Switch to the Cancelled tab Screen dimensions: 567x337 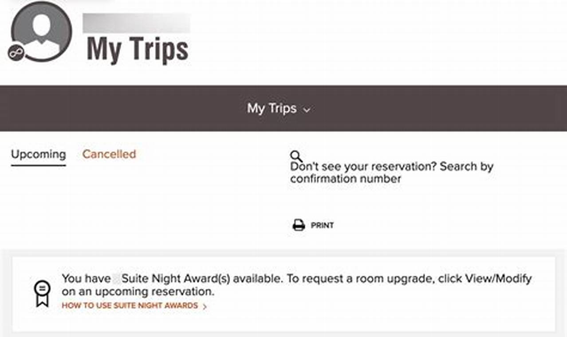pyautogui.click(x=109, y=154)
